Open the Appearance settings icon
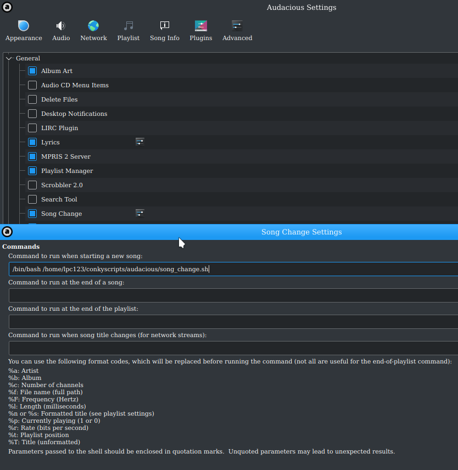458x470 pixels. pos(24,26)
